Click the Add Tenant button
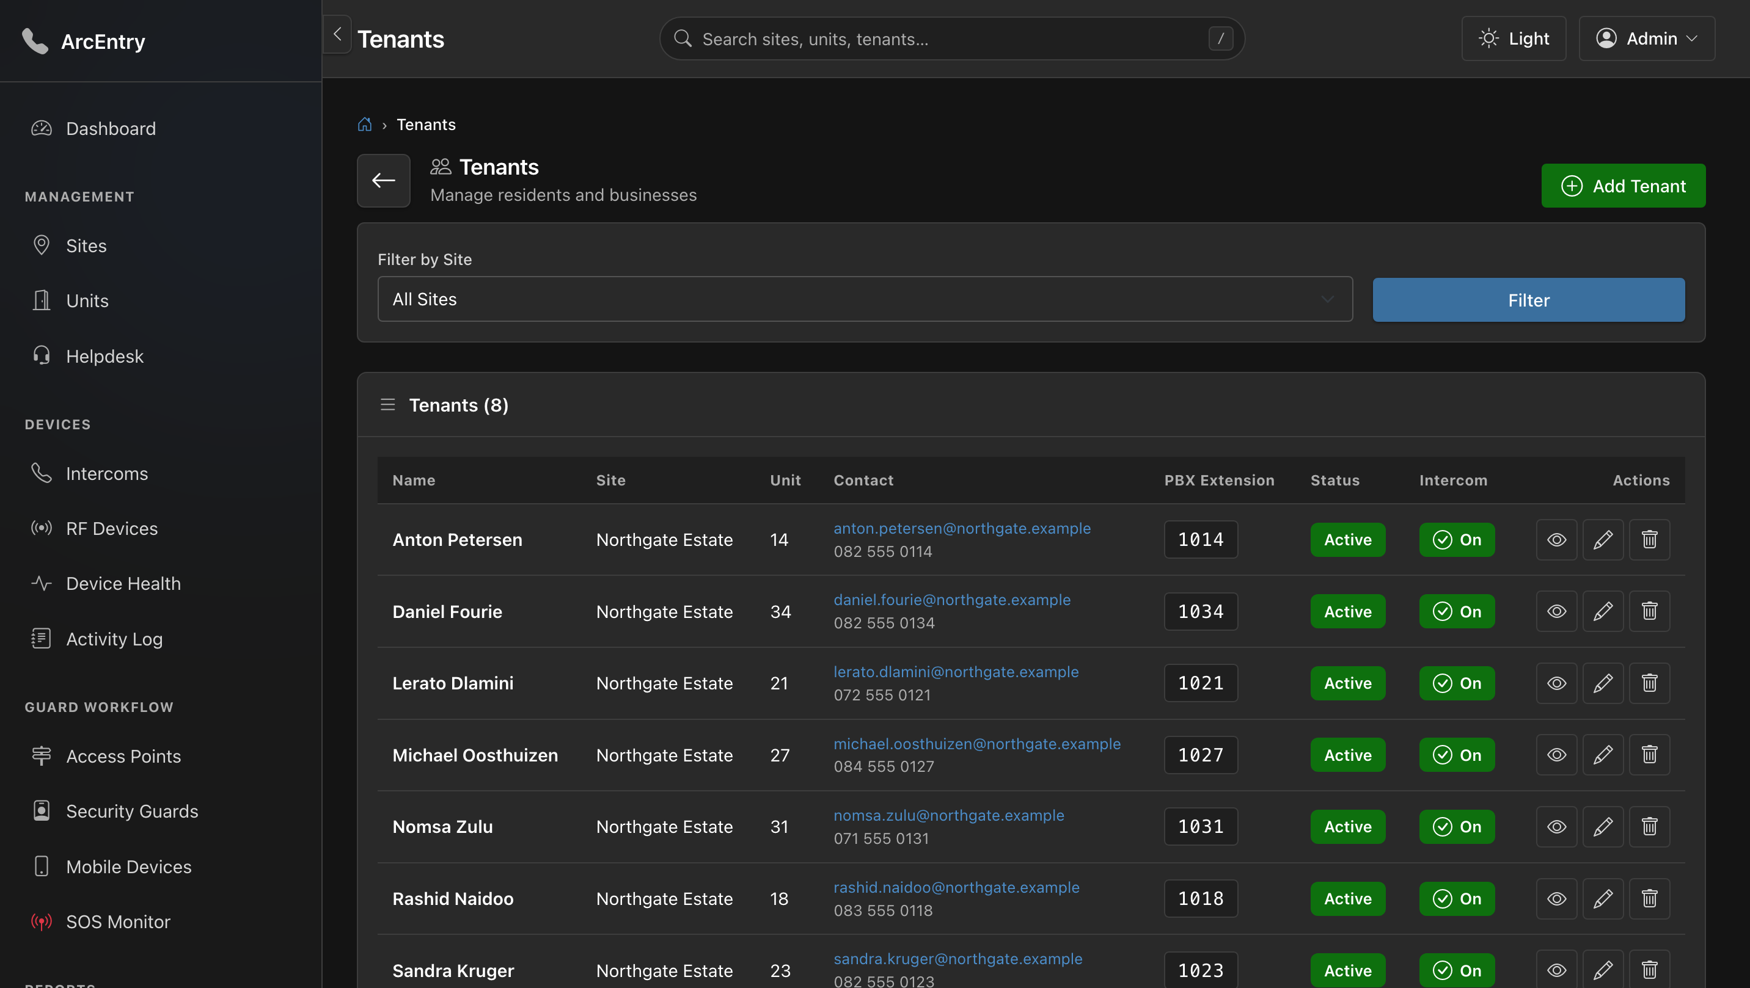The width and height of the screenshot is (1750, 988). tap(1623, 186)
